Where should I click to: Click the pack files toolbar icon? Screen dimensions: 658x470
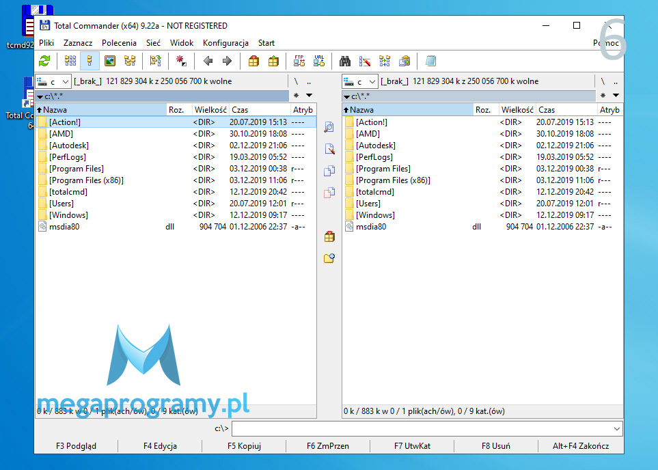point(253,61)
